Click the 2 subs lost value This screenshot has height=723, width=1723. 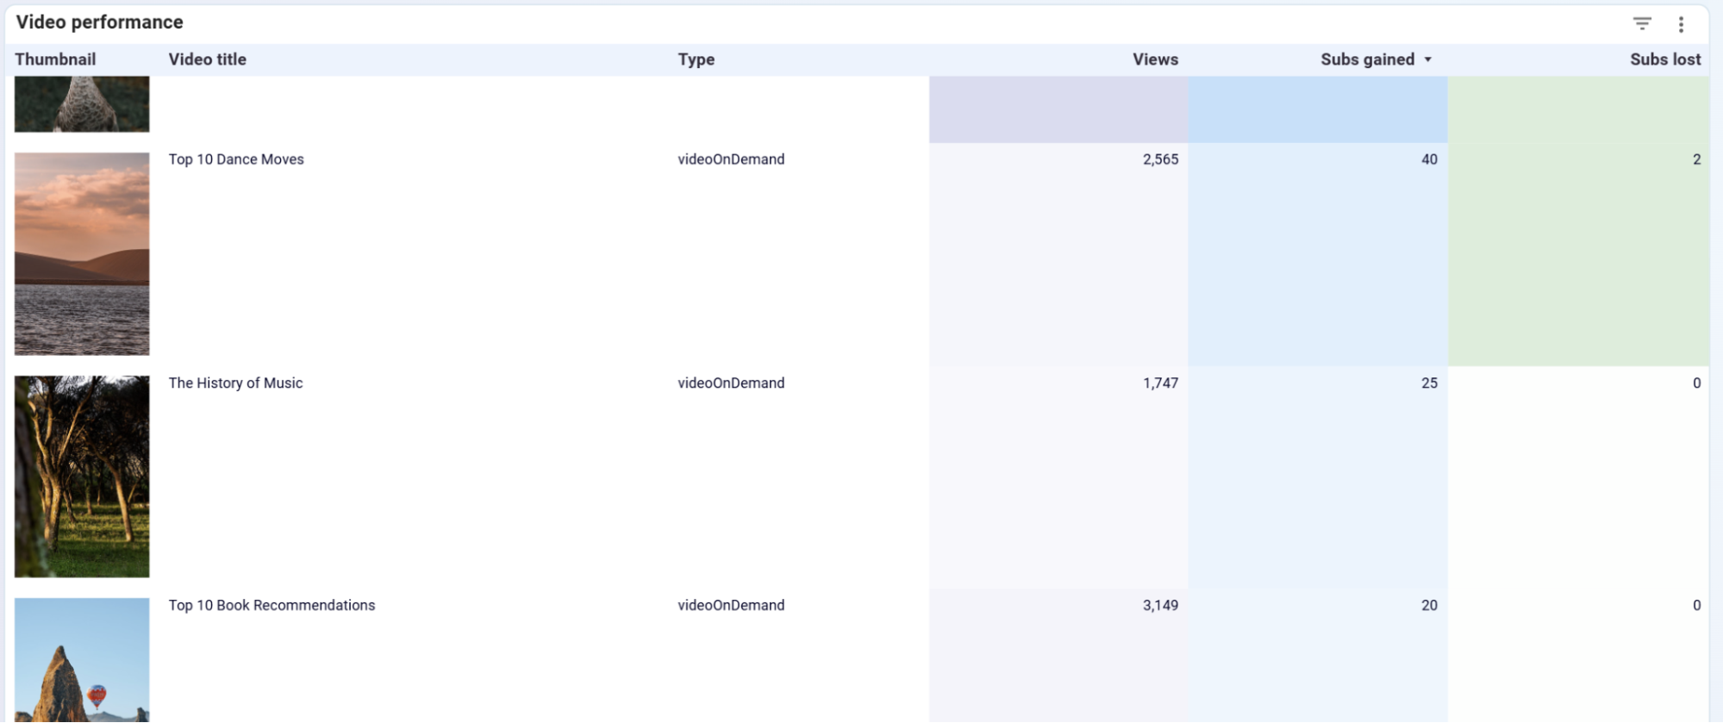pyautogui.click(x=1696, y=159)
